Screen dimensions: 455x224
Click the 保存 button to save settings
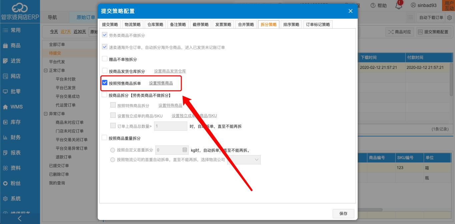pyautogui.click(x=343, y=213)
